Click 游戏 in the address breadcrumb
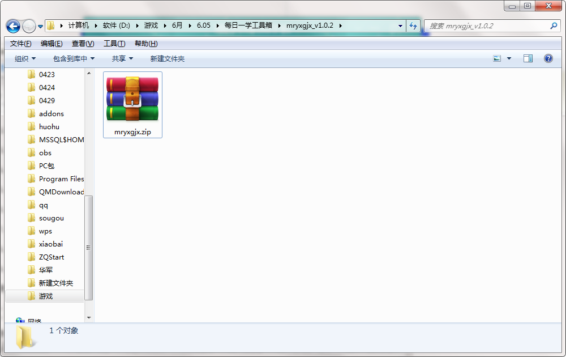This screenshot has height=357, width=566. [x=151, y=25]
